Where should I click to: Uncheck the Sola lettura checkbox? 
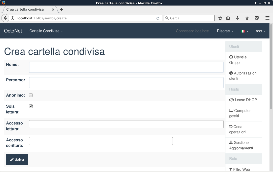pyautogui.click(x=31, y=106)
